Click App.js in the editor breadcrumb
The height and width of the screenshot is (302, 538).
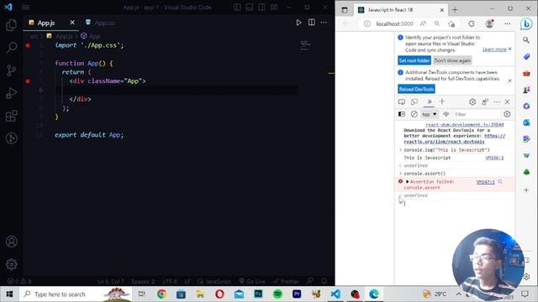60,36
